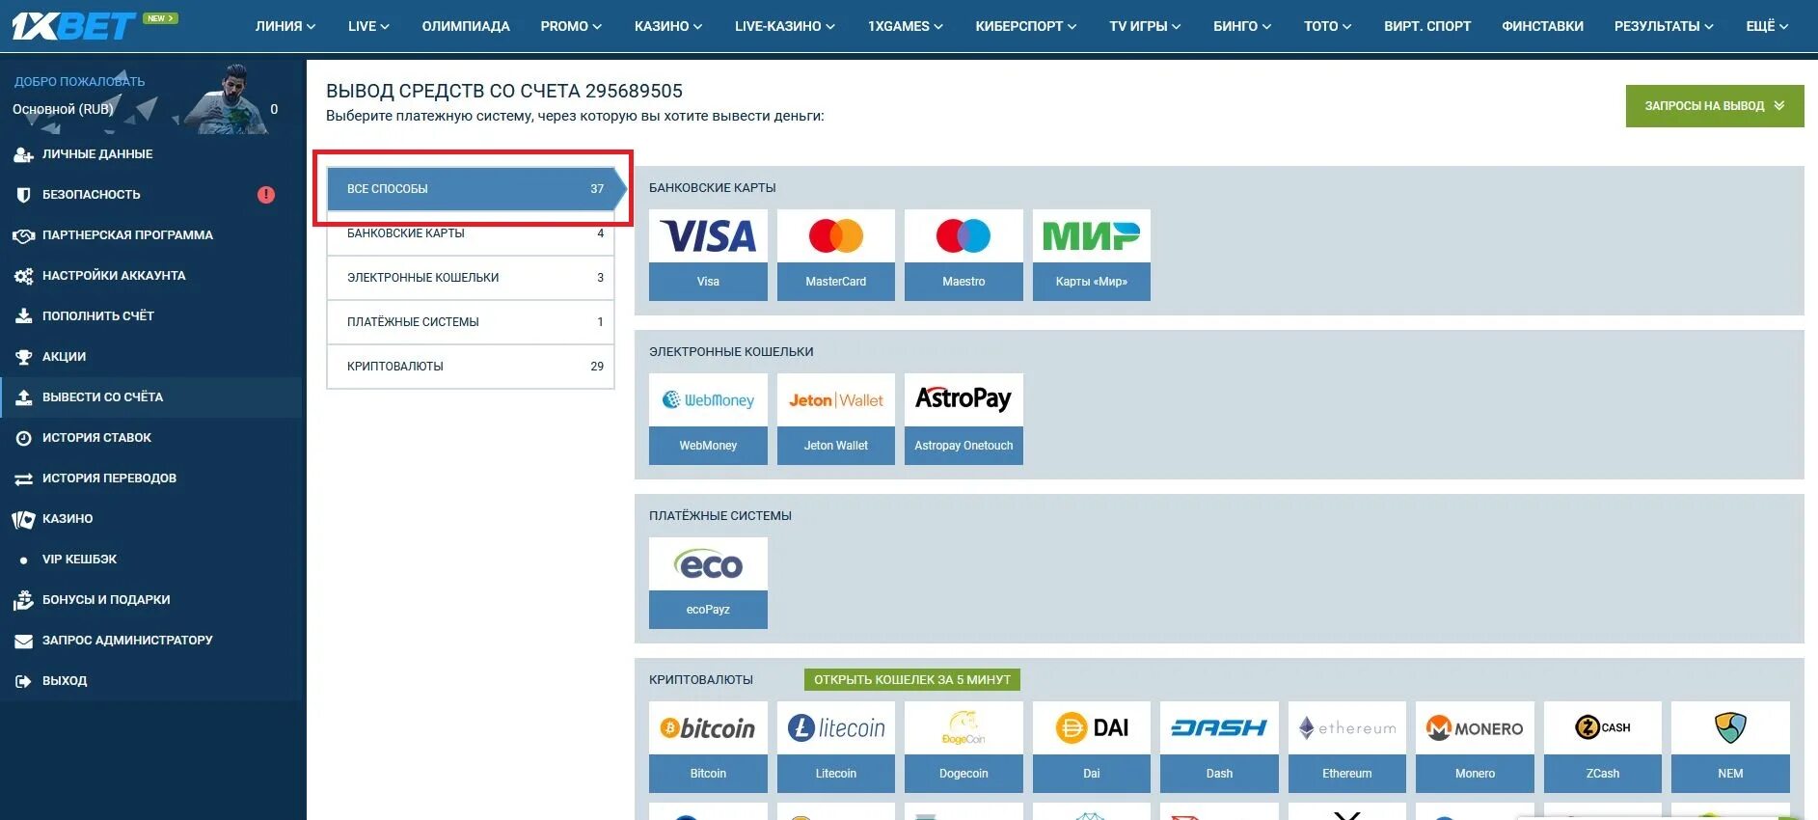Choose Astropay Onetouch e-wallet
Image resolution: width=1818 pixels, height=820 pixels.
[x=963, y=419]
